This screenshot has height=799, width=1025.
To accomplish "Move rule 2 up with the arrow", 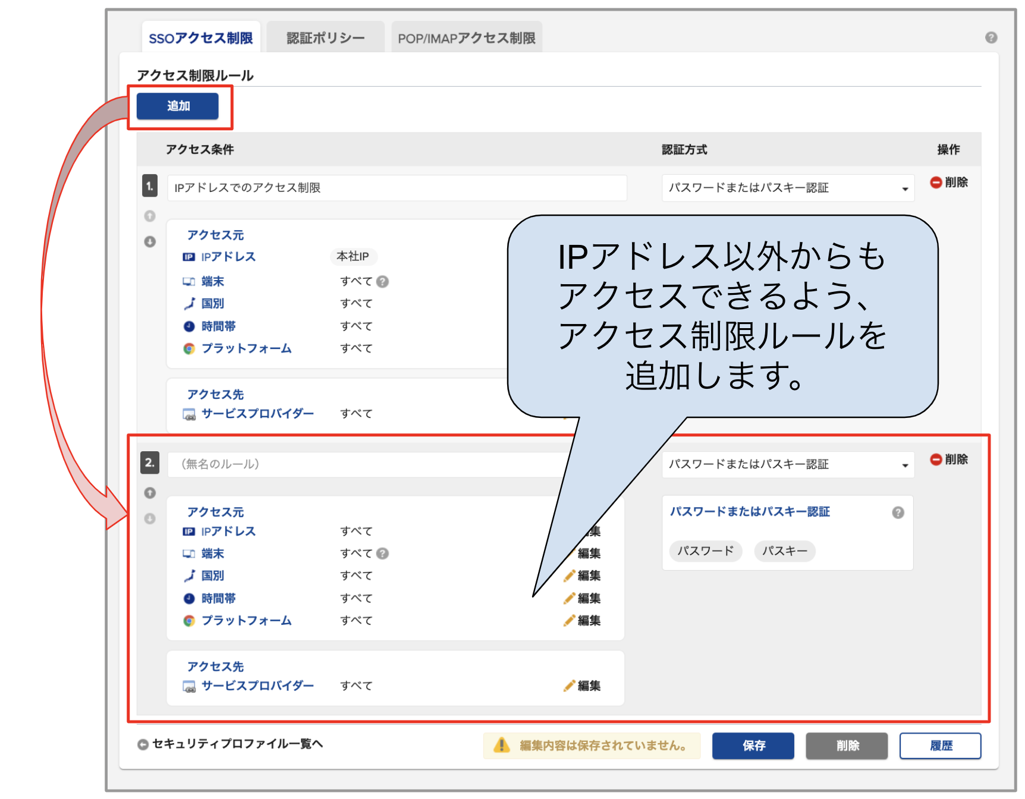I will click(150, 493).
